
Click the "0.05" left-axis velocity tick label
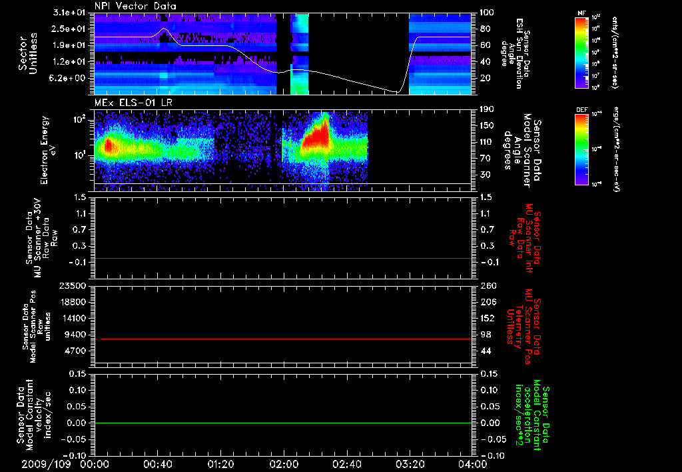(77, 406)
